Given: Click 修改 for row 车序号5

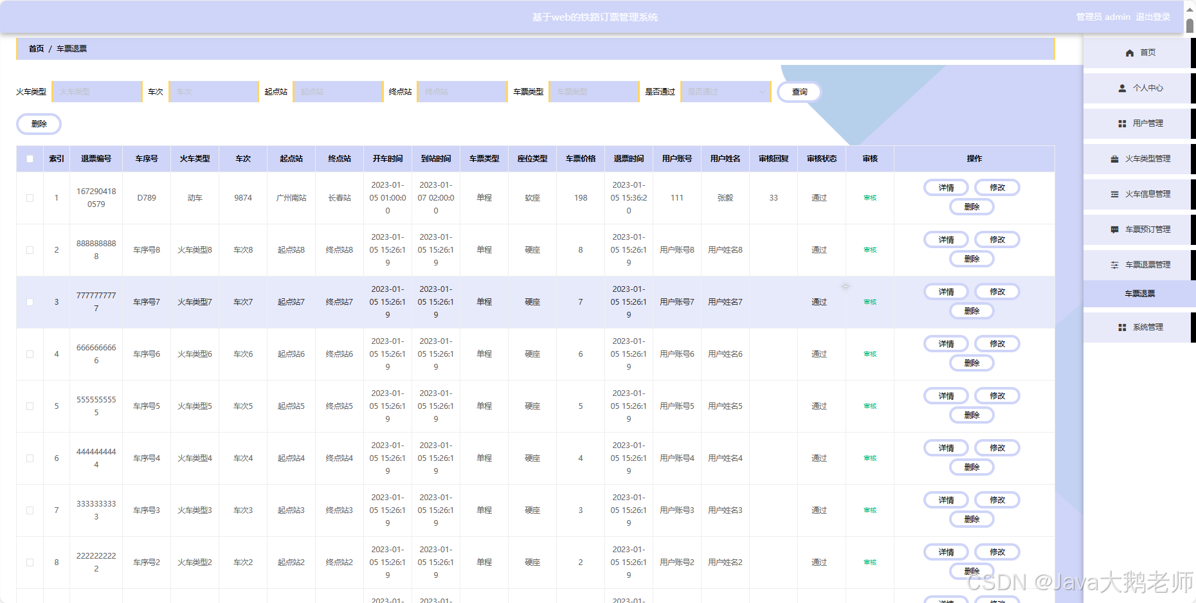Looking at the screenshot, I should click(x=997, y=396).
